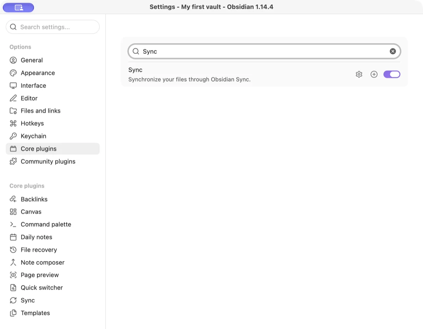Click the Sync circular arrows icon
The height and width of the screenshot is (329, 423).
13,301
